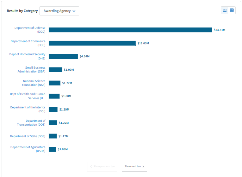Screen dimensions: 242x177
Task: Click the $1.29M value label
Action: 64,109
